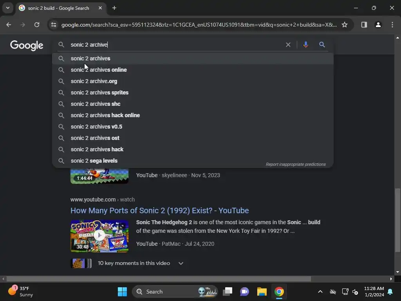Click the taskbar Search box
This screenshot has width=401, height=301.
pyautogui.click(x=175, y=292)
